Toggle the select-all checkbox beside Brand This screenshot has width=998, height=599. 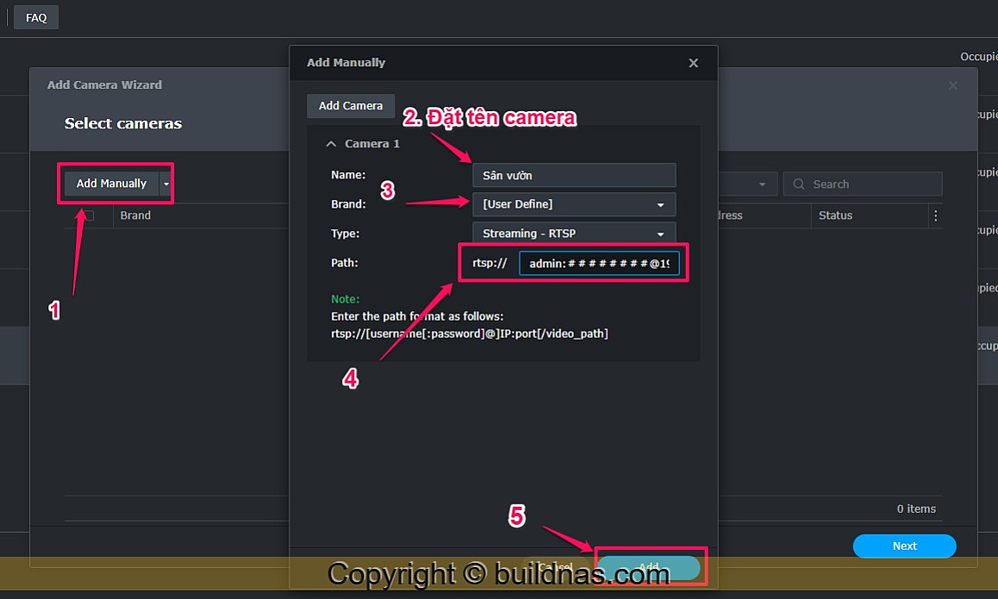(89, 215)
